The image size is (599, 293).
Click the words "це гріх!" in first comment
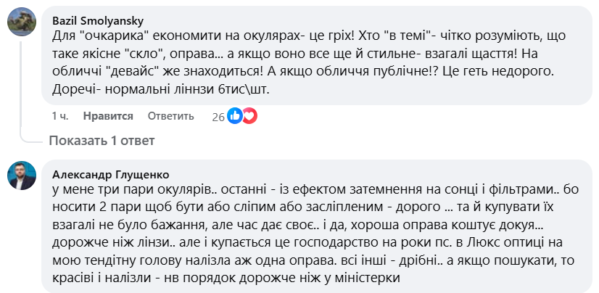(334, 36)
